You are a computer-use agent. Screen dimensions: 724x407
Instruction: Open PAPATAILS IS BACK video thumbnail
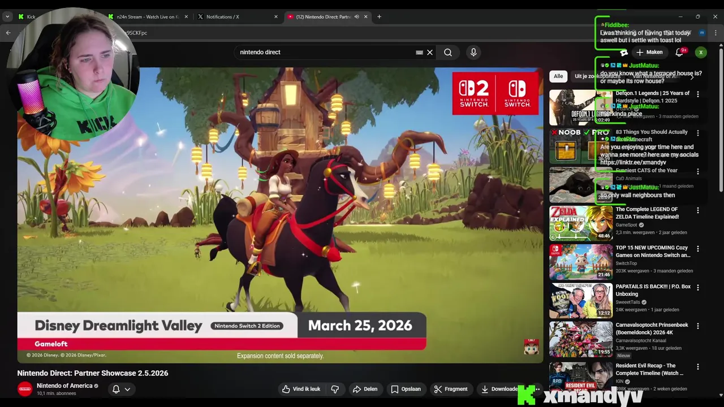580,300
